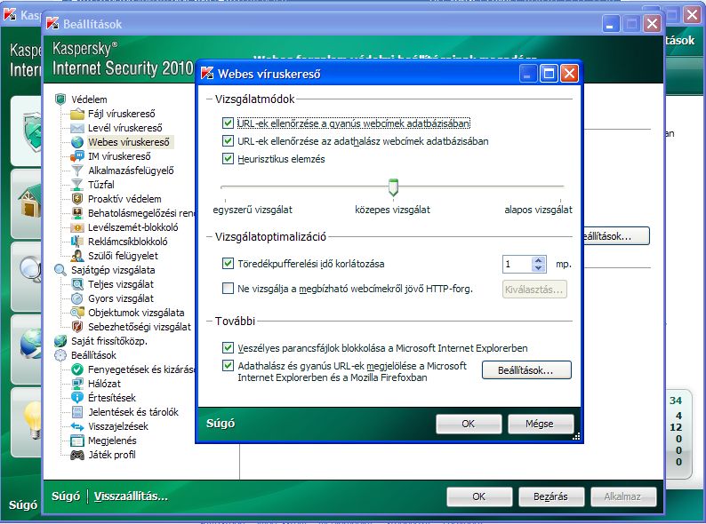Click the Visszajelzések arrows icon
The width and height of the screenshot is (706, 524).
pos(77,426)
